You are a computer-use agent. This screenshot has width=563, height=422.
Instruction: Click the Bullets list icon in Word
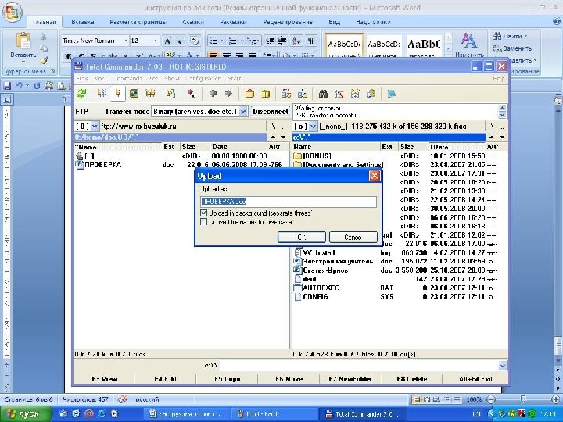pos(216,41)
